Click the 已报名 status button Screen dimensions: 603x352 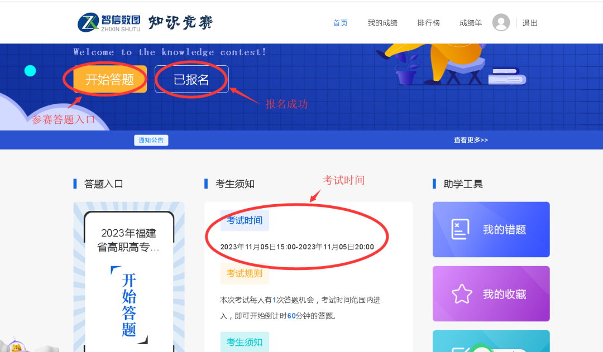click(192, 79)
